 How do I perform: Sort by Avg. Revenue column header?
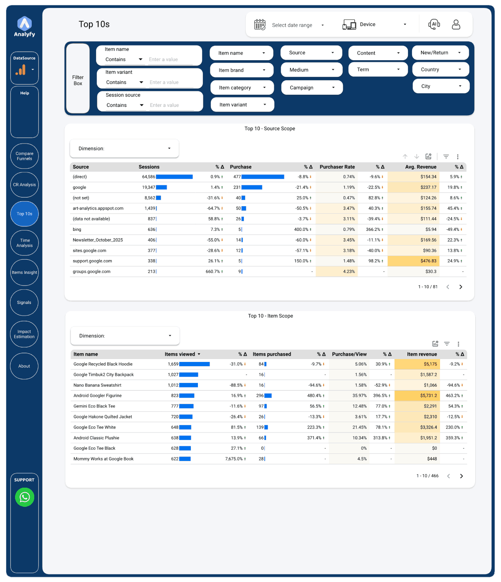click(421, 167)
